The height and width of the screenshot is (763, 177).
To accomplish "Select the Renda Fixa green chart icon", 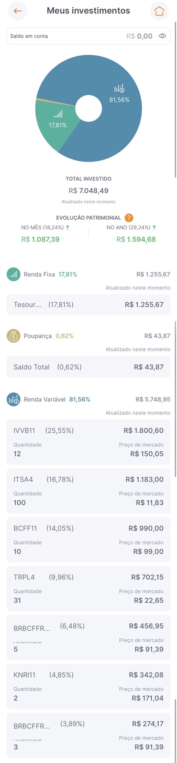I will 14,274.
